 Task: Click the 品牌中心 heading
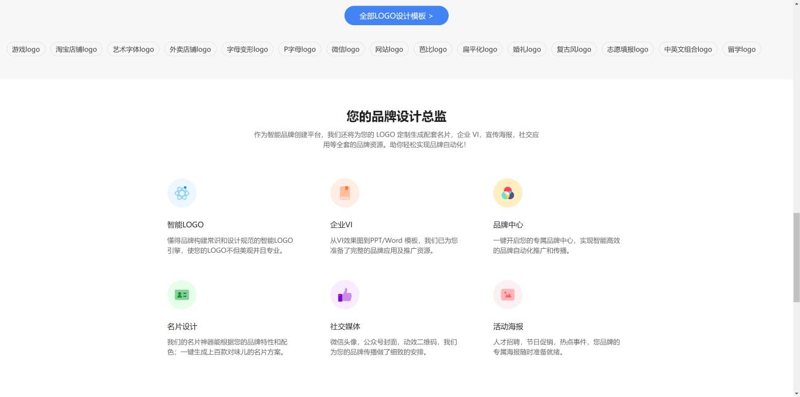pos(508,225)
